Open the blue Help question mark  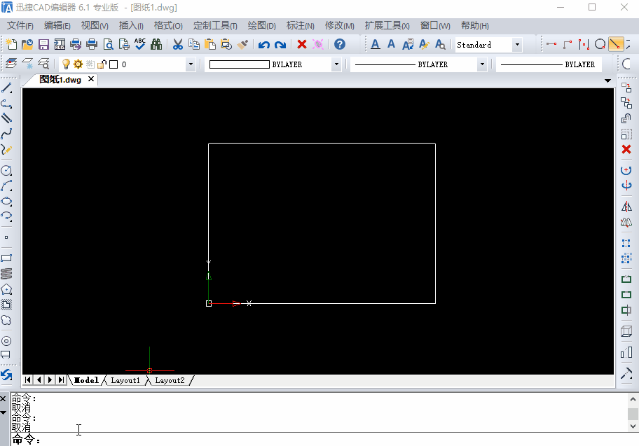point(339,44)
